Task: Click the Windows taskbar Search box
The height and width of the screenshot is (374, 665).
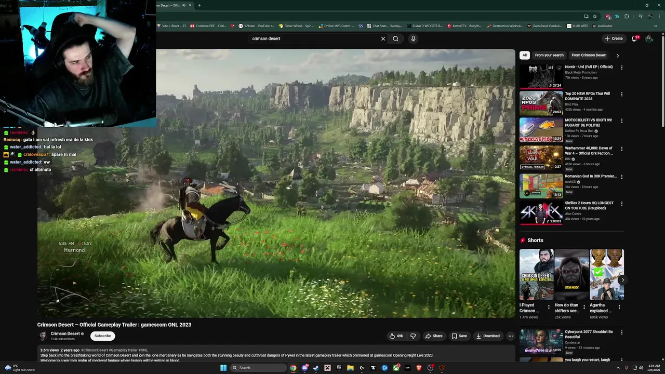Action: (258, 368)
